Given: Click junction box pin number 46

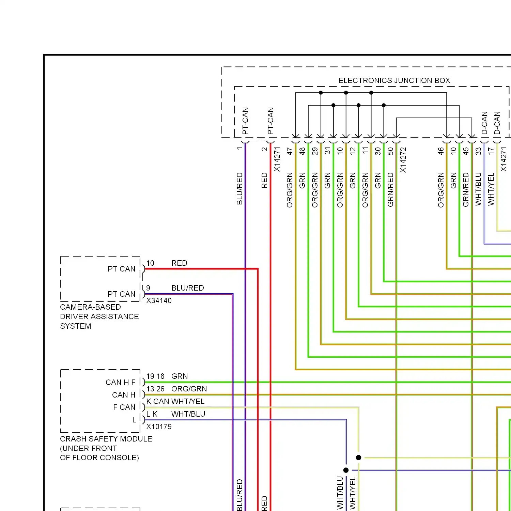Looking at the screenshot, I should 441,151.
